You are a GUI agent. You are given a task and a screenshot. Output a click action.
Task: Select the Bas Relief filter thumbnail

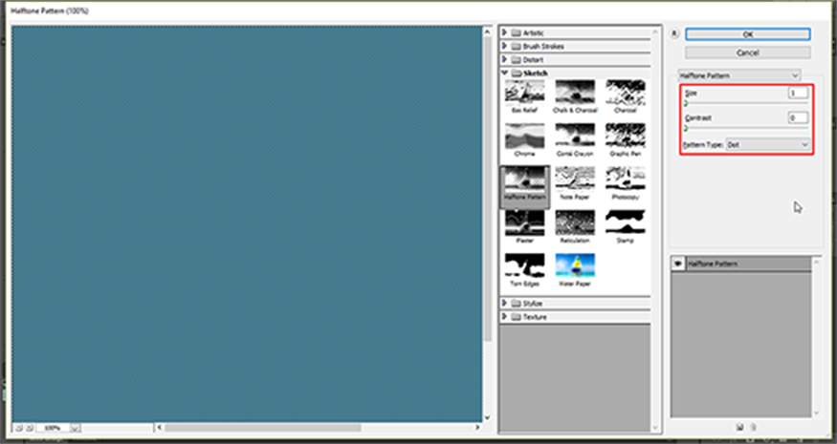point(525,92)
